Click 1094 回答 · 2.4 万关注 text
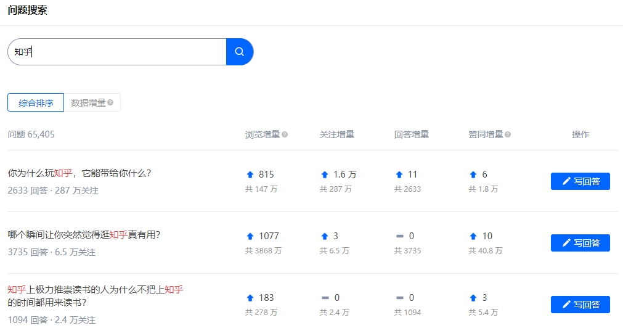 point(52,320)
